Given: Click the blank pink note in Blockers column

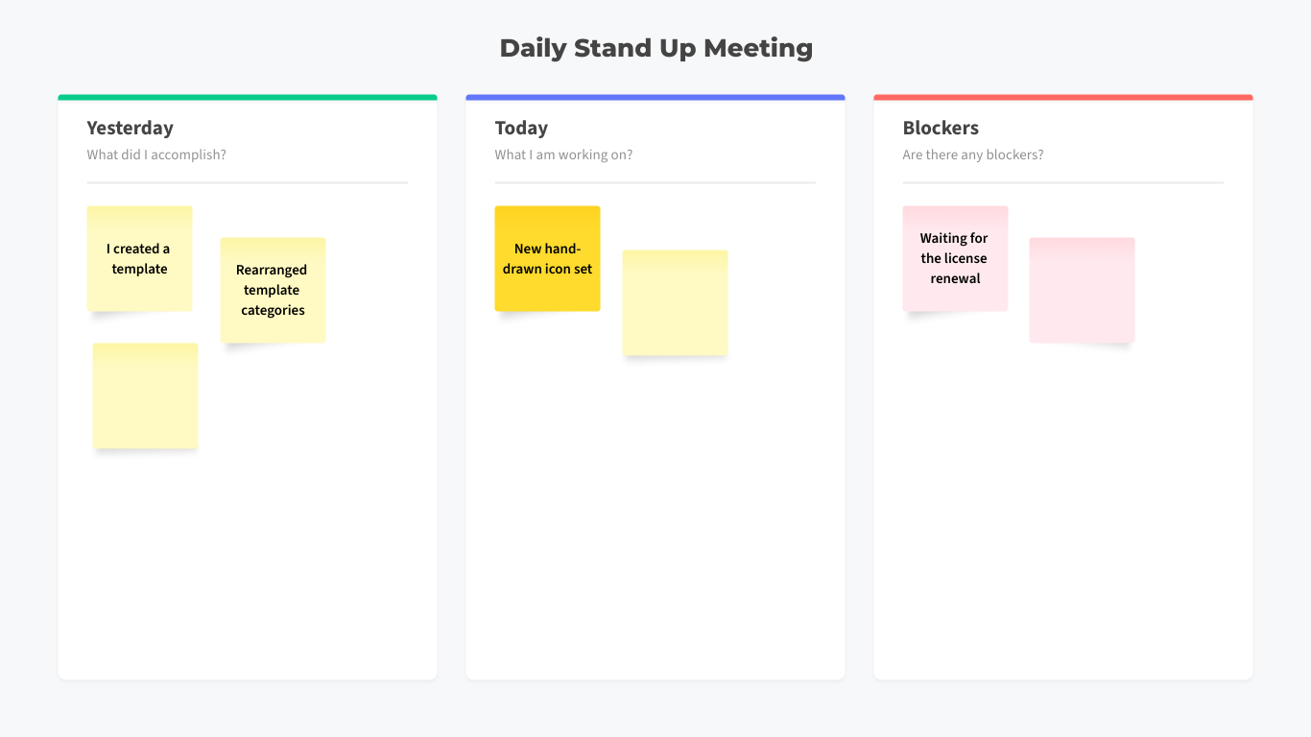Looking at the screenshot, I should 1082,290.
